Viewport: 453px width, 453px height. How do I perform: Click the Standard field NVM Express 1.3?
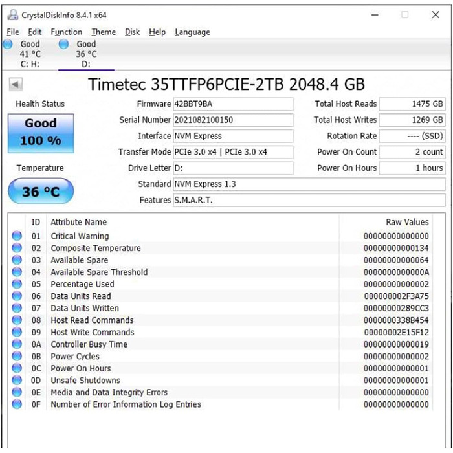tap(309, 184)
